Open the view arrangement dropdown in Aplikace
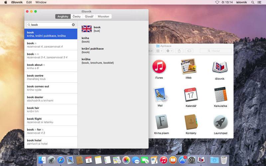Image resolution: width=266 pixels, height=166 pixels. [159, 51]
